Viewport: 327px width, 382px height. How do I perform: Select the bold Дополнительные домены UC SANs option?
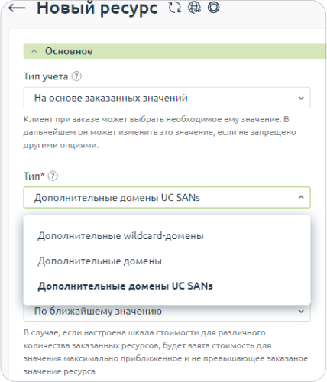125,286
